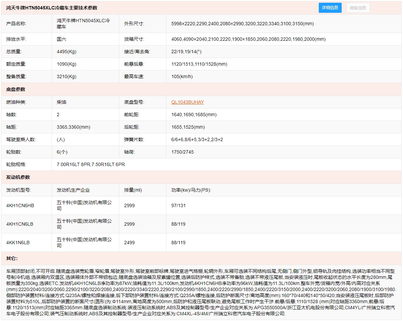Click the 其它 remarks paragraph
Screen dimensions: 403x321
[x=201, y=292]
